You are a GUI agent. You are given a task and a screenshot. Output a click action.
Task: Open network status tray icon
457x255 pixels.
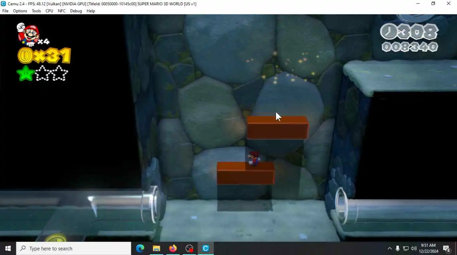point(406,248)
